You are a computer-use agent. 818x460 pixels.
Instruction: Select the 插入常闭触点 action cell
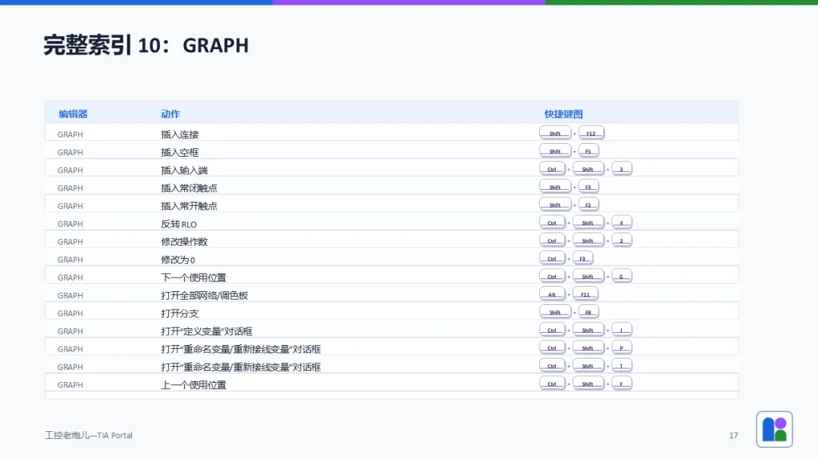pos(189,188)
